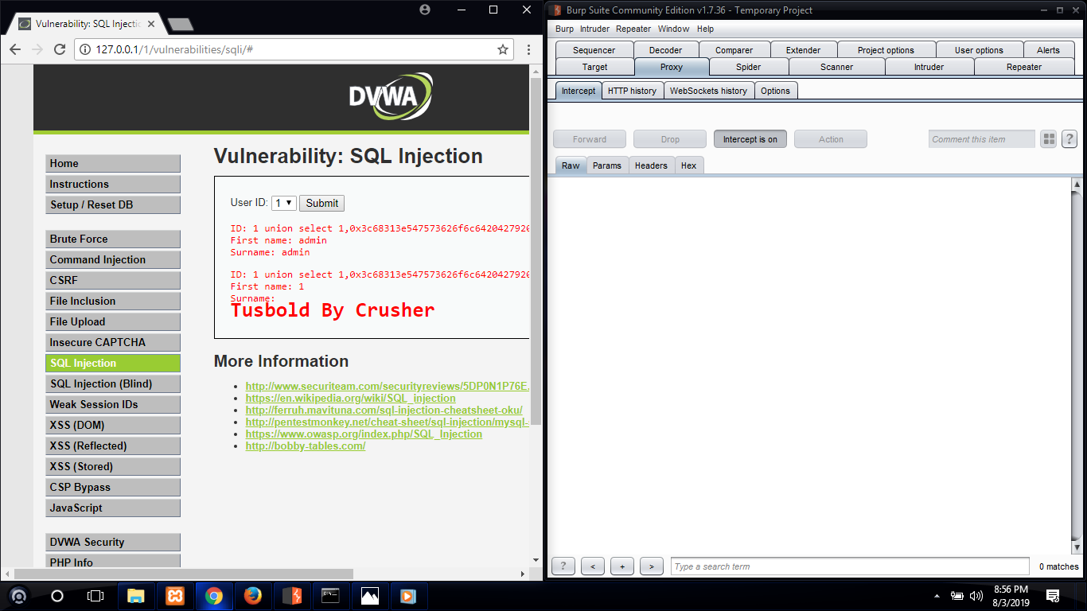Switch to the Target tab
The height and width of the screenshot is (611, 1087).
tap(594, 67)
